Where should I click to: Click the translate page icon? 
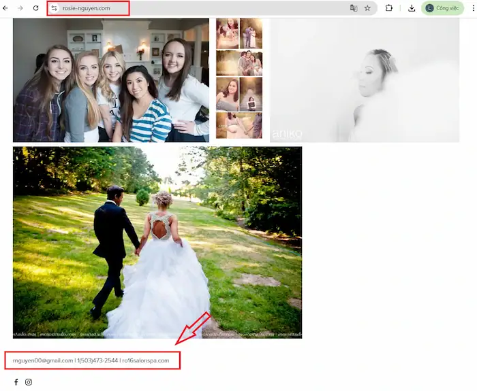click(353, 8)
